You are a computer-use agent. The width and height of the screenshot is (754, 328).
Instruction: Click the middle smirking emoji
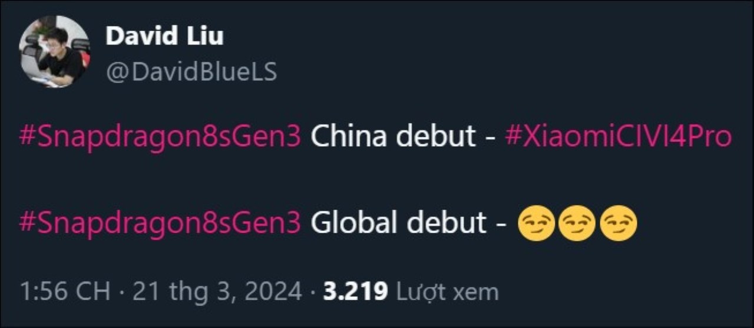[x=577, y=224]
